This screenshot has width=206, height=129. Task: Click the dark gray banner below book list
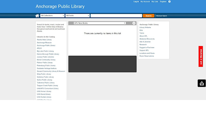(x=102, y=64)
